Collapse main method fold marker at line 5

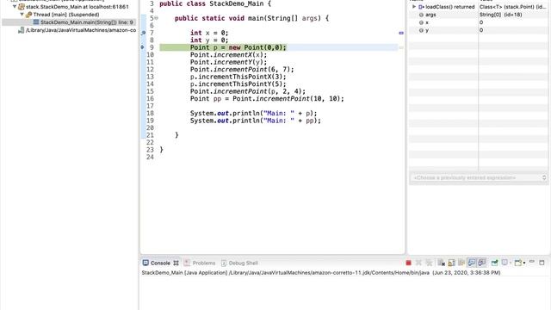click(x=157, y=18)
